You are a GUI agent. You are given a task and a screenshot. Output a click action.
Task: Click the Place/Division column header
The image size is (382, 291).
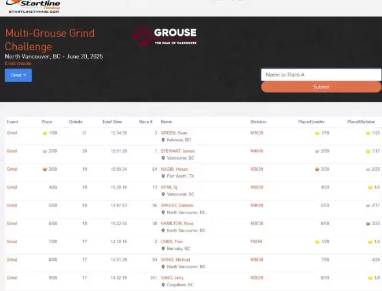361,121
